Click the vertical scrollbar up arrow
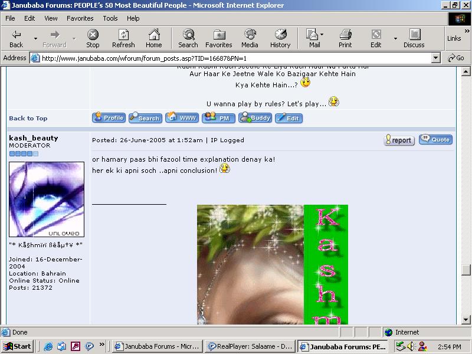The image size is (472, 354). [x=466, y=71]
